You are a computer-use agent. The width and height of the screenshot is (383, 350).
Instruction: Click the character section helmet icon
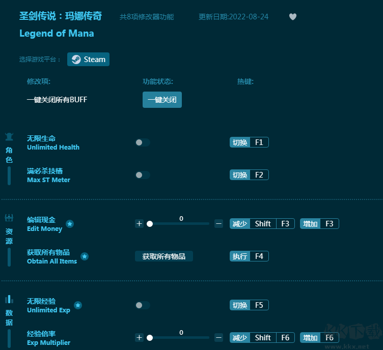(x=9, y=137)
